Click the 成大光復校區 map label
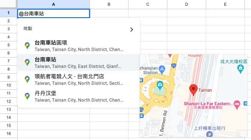 coord(234,62)
